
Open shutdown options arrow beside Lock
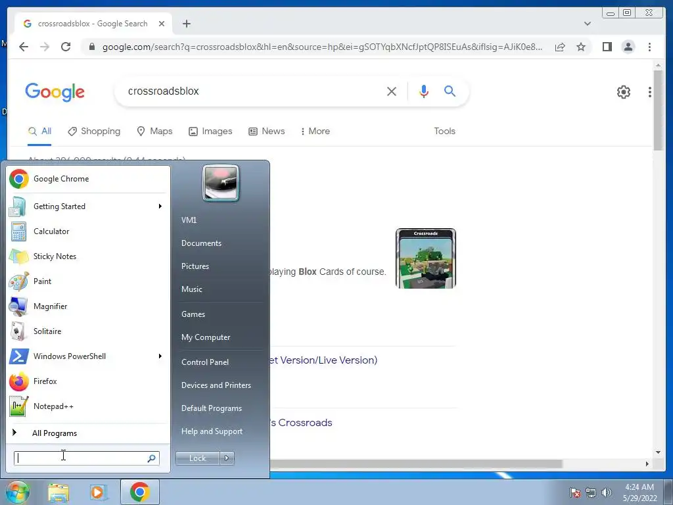point(227,458)
